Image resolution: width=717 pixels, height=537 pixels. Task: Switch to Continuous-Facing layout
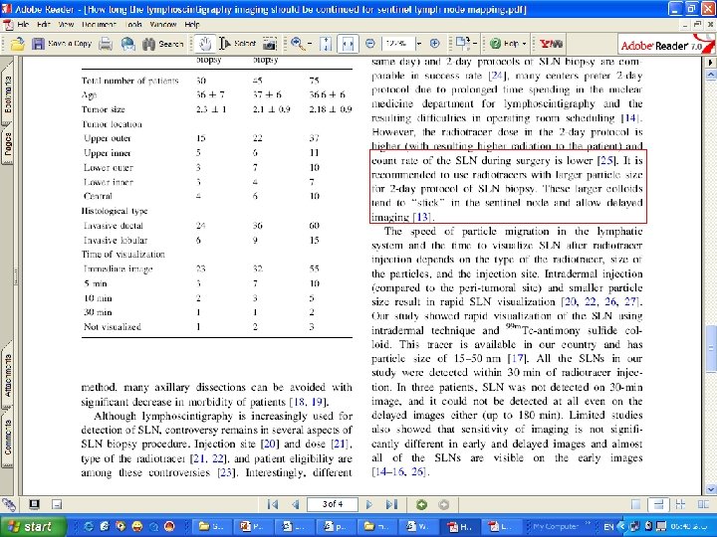[x=680, y=504]
